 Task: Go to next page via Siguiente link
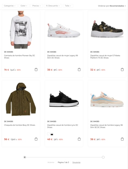click(x=76, y=162)
